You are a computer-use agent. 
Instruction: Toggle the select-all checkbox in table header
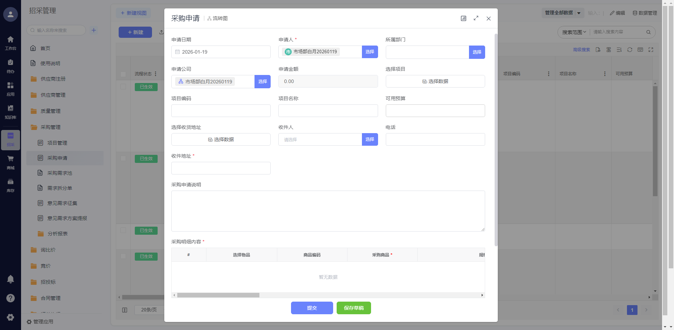point(123,74)
